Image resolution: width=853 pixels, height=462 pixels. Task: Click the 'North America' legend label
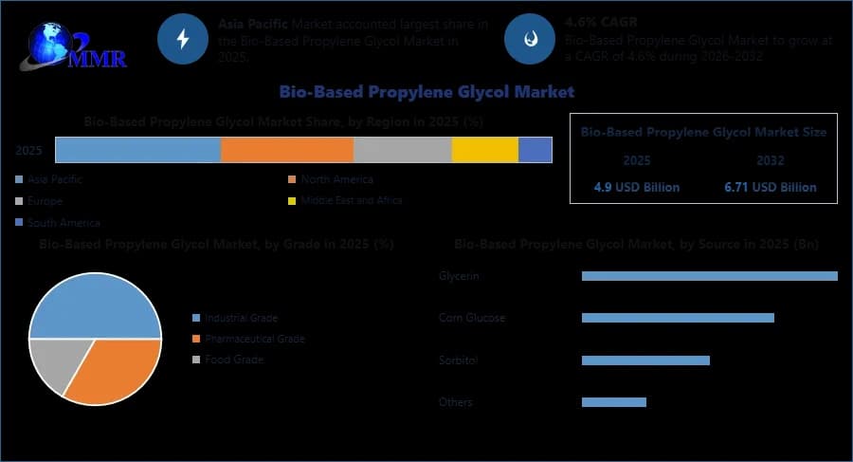[x=337, y=179]
